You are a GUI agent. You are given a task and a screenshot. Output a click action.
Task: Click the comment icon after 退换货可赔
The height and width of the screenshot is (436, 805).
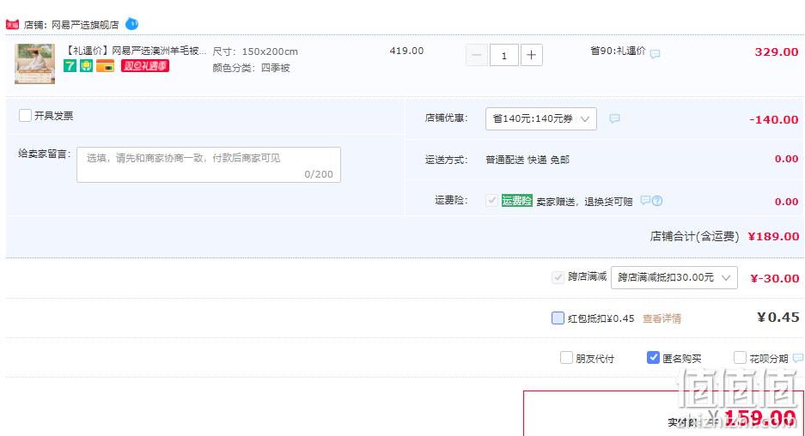click(x=645, y=201)
